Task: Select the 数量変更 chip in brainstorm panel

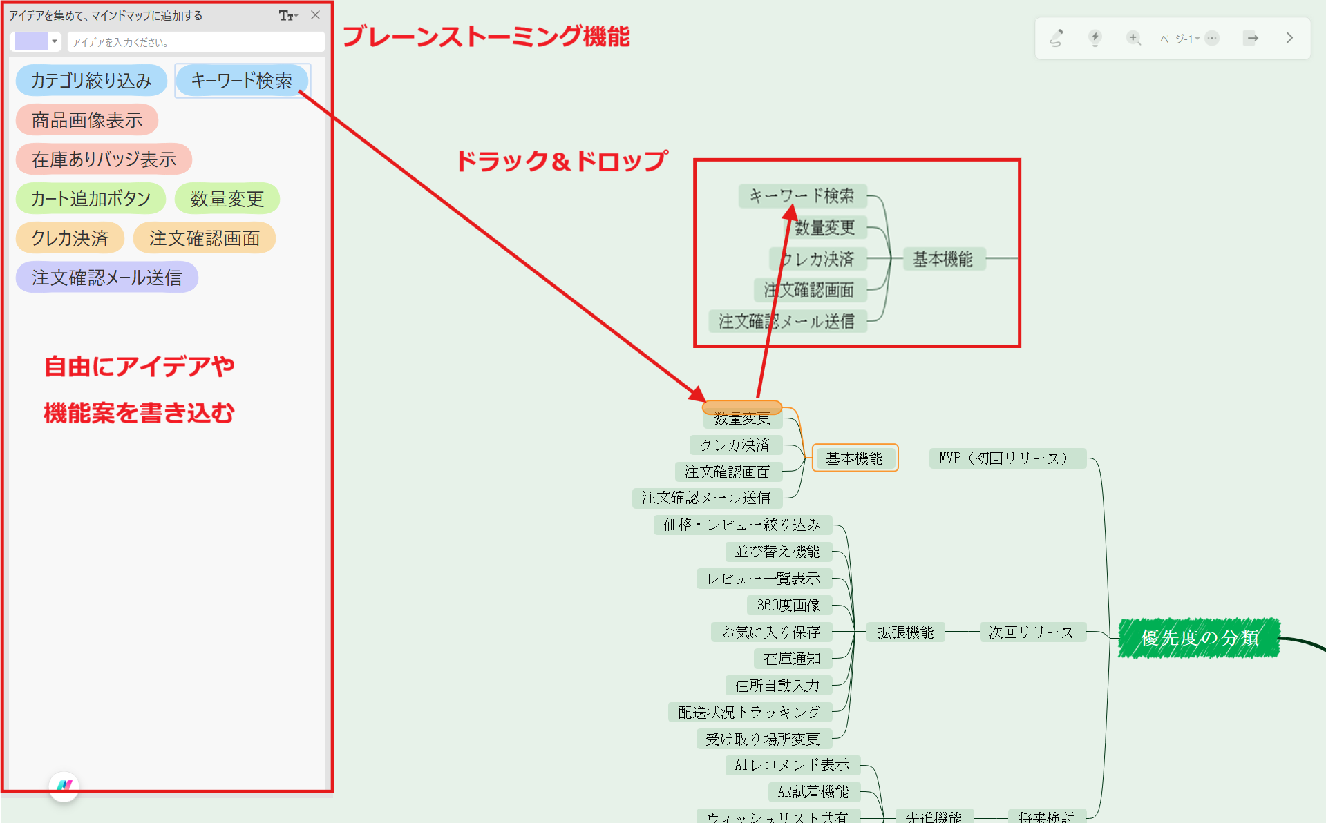Action: (x=227, y=199)
